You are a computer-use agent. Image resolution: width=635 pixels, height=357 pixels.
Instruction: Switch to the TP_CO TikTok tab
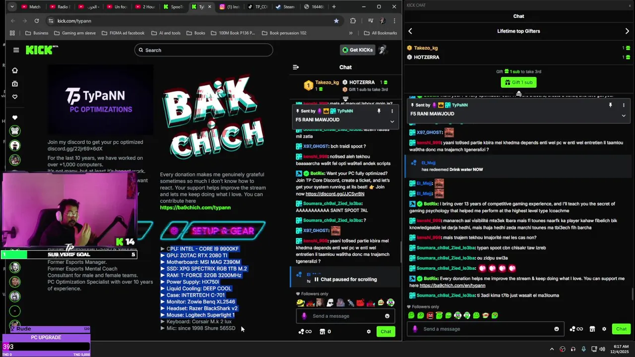tap(258, 7)
